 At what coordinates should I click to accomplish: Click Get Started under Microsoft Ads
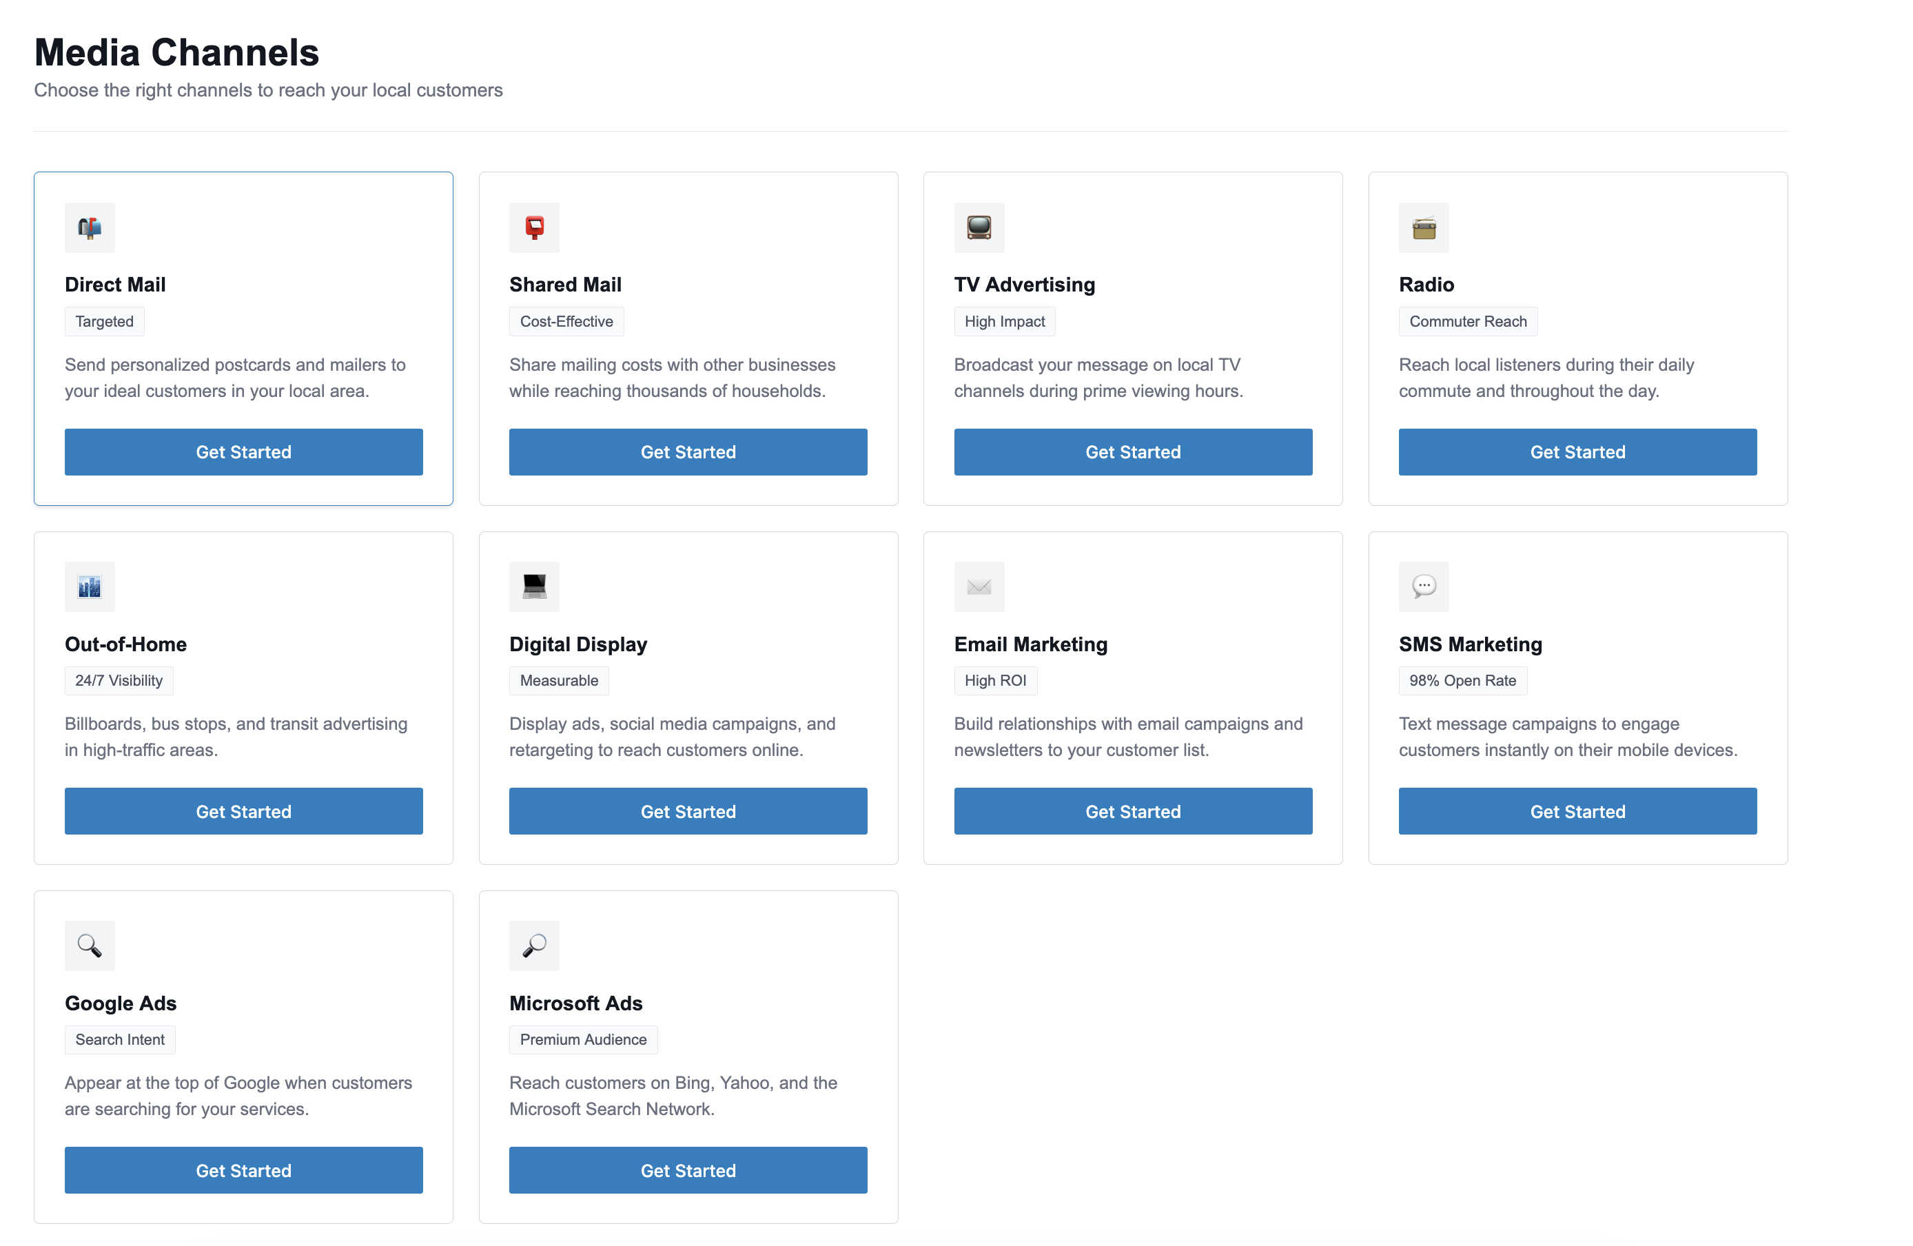tap(687, 1170)
